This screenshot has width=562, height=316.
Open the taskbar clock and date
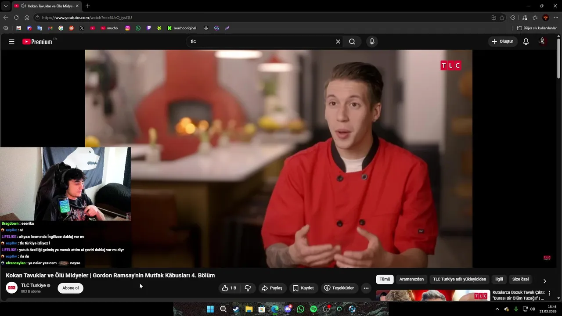pyautogui.click(x=548, y=309)
